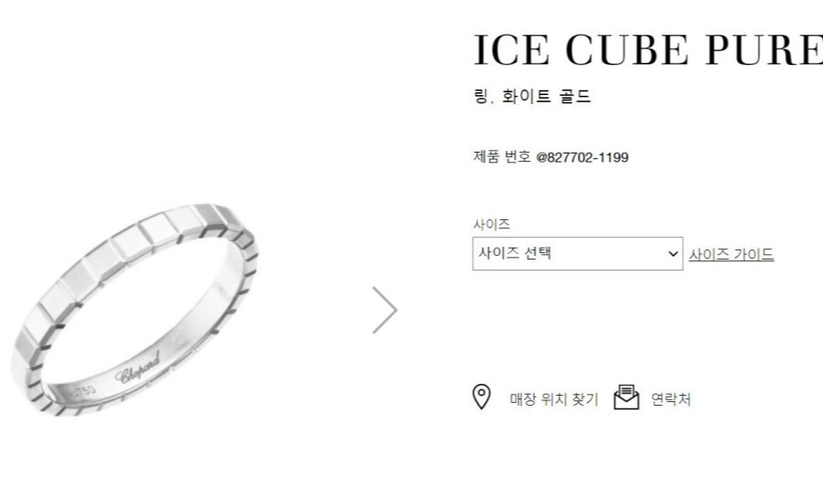Click the Chopard engraving on the ring
Image resolution: width=823 pixels, height=488 pixels.
point(137,368)
